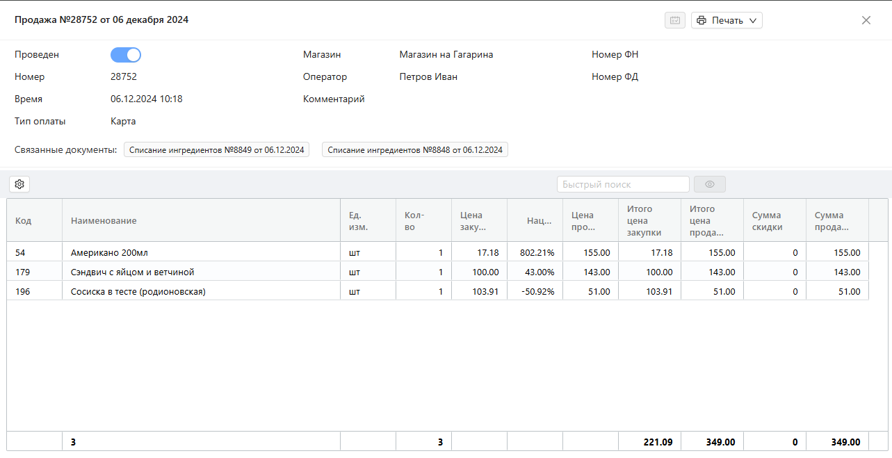This screenshot has width=892, height=458.
Task: Sort by the Наименование column header
Action: (x=104, y=220)
